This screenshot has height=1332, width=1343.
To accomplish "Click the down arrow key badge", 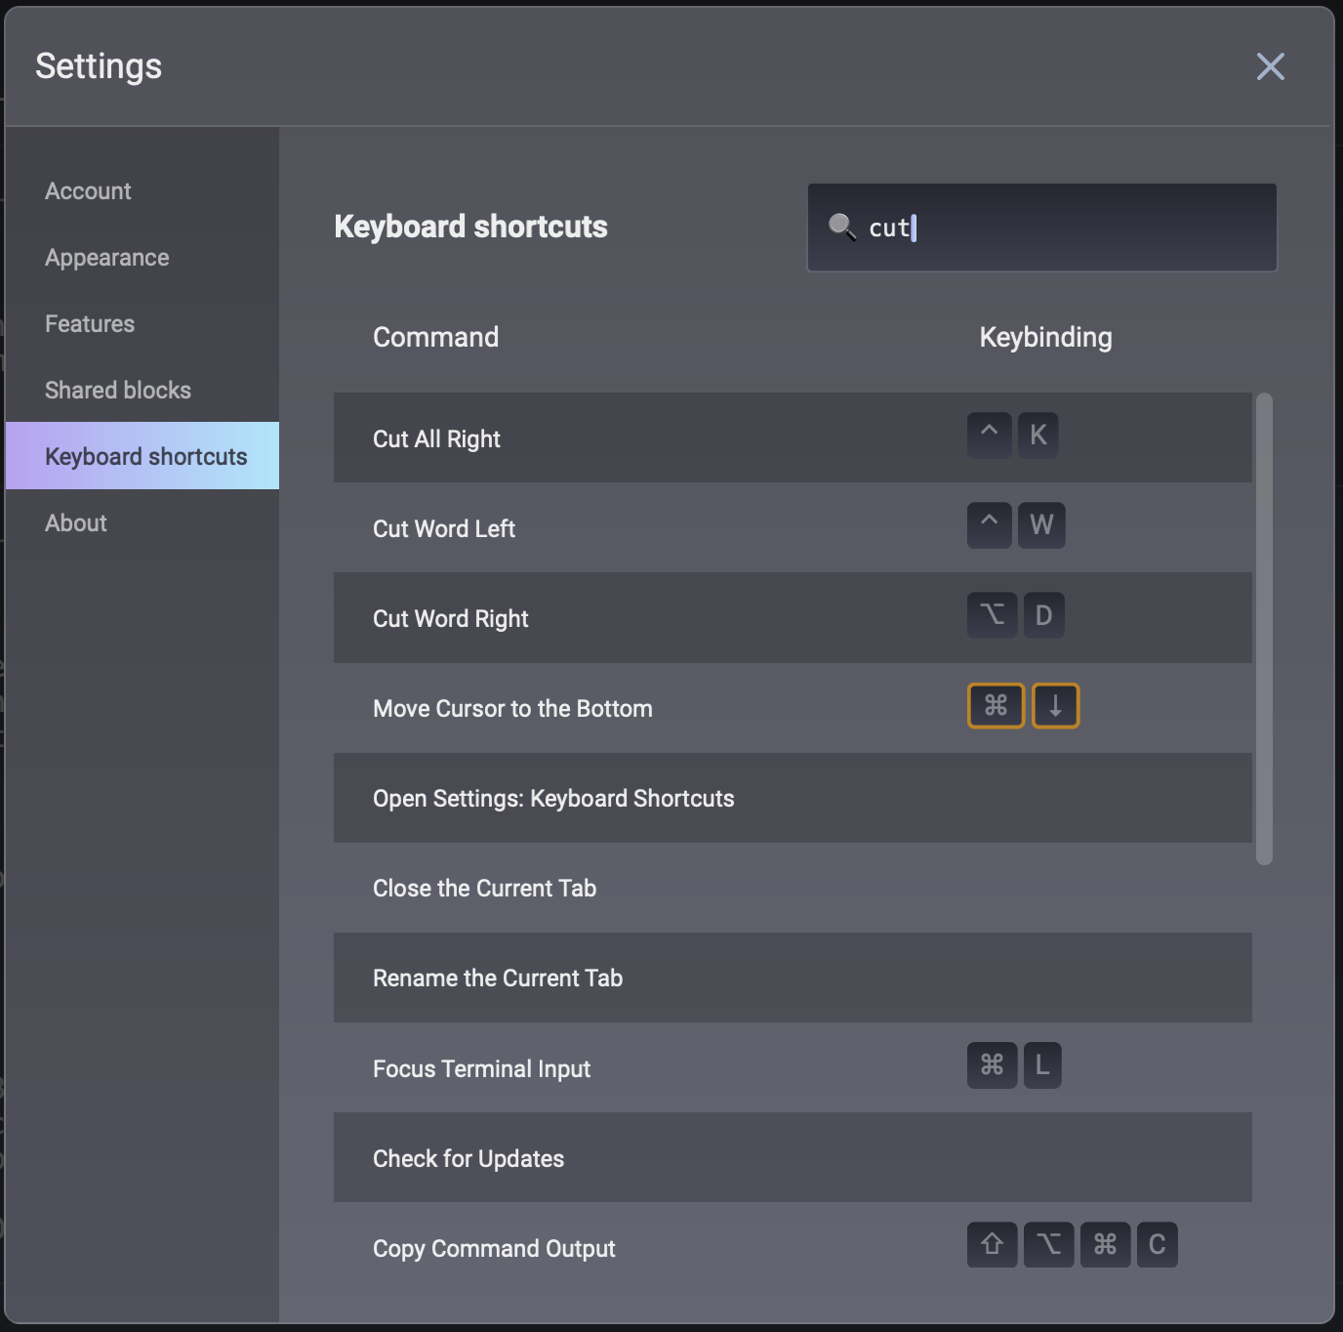I will 1055,705.
